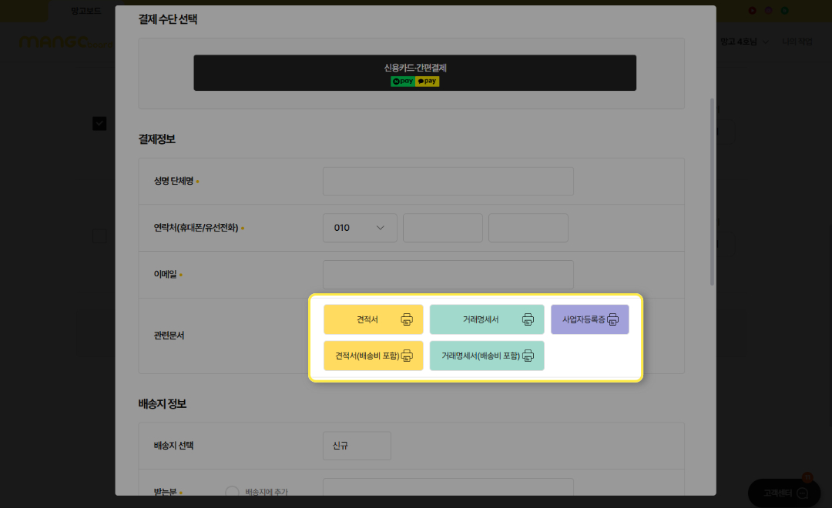Click the printer icon on 견적서 button
Screen dimensions: 832x508
pos(407,319)
